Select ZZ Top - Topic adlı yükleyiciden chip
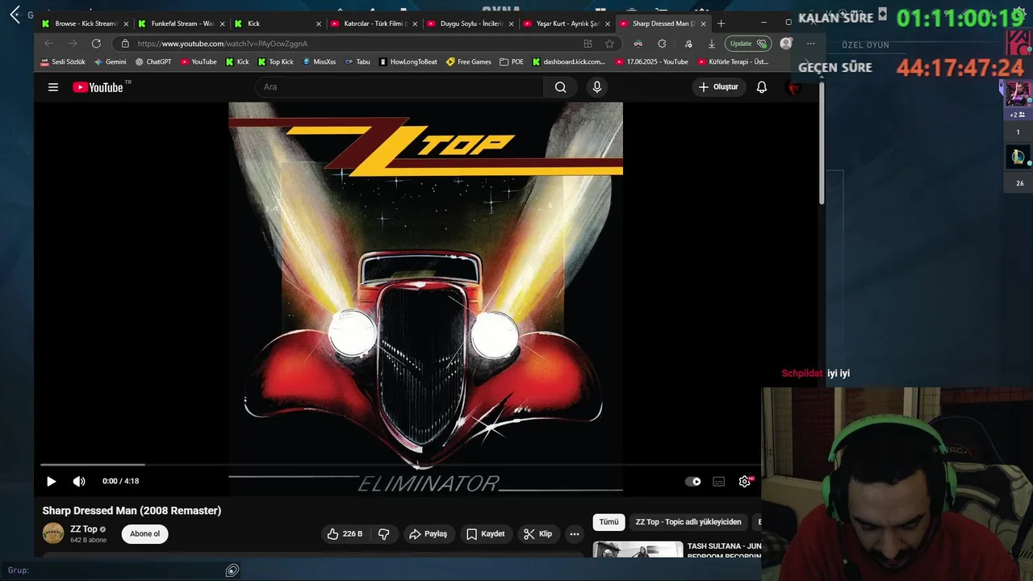This screenshot has height=581, width=1033. click(688, 522)
